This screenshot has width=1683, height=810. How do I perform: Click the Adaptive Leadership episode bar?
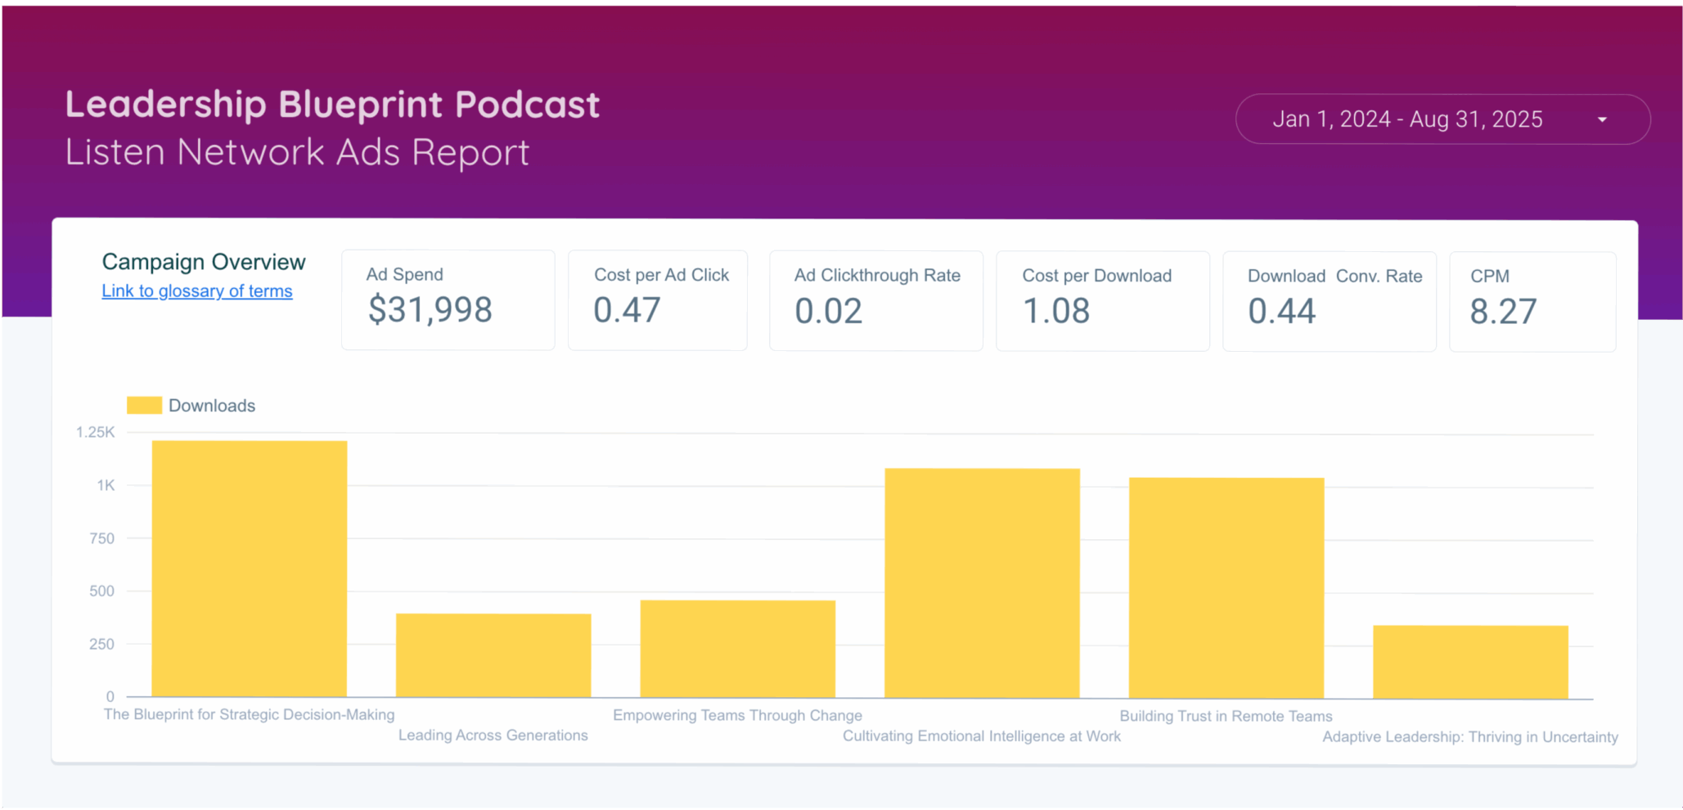tap(1470, 661)
